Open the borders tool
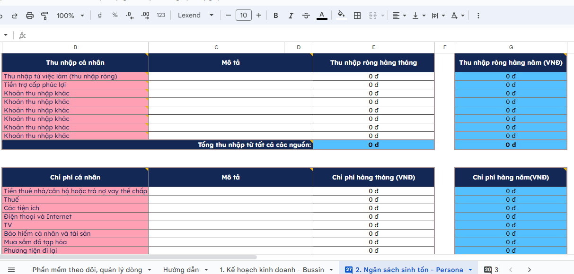The width and height of the screenshot is (574, 274). coord(357,16)
